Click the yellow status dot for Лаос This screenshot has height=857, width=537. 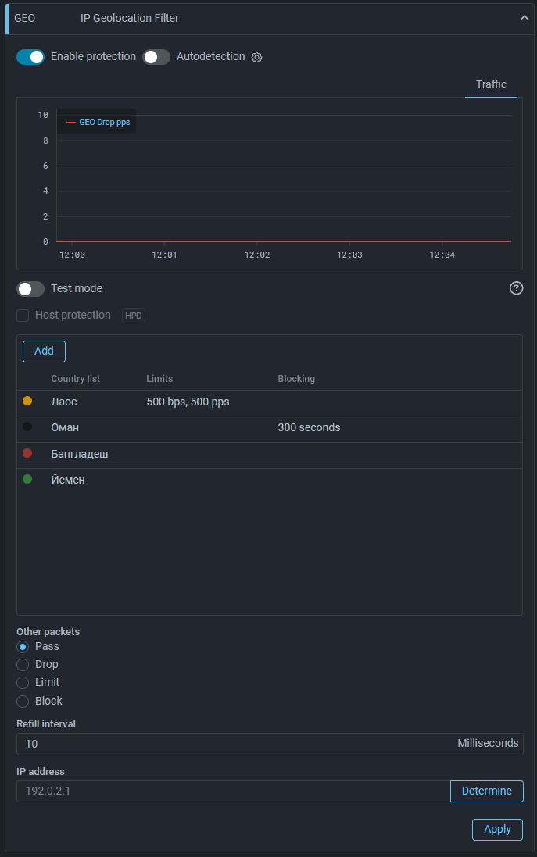pyautogui.click(x=27, y=401)
